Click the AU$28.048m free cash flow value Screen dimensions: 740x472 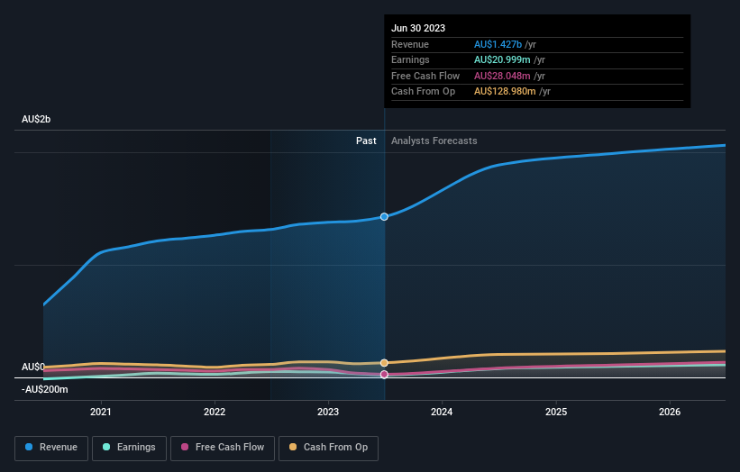[502, 76]
